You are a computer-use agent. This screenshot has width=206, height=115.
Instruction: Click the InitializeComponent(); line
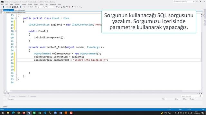49,38
